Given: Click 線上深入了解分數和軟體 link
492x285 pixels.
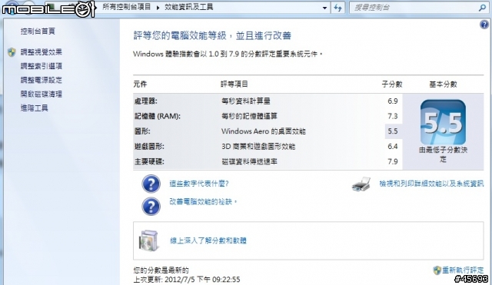Looking at the screenshot, I should (x=208, y=240).
